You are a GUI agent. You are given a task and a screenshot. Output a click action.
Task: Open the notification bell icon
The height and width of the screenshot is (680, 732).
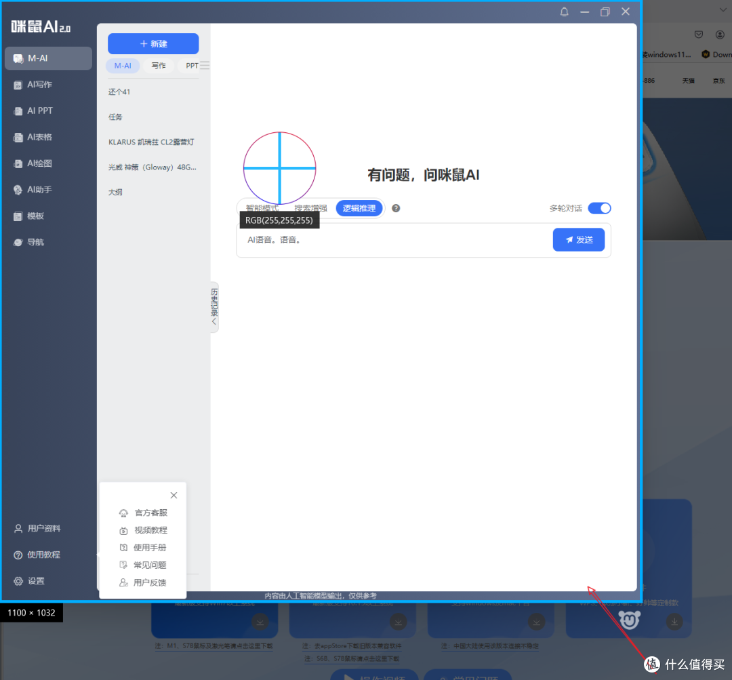[x=565, y=12]
